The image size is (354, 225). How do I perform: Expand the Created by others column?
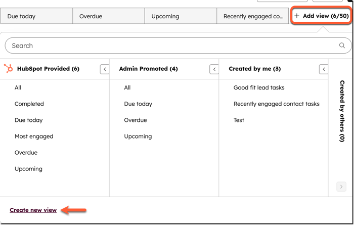pos(341,187)
